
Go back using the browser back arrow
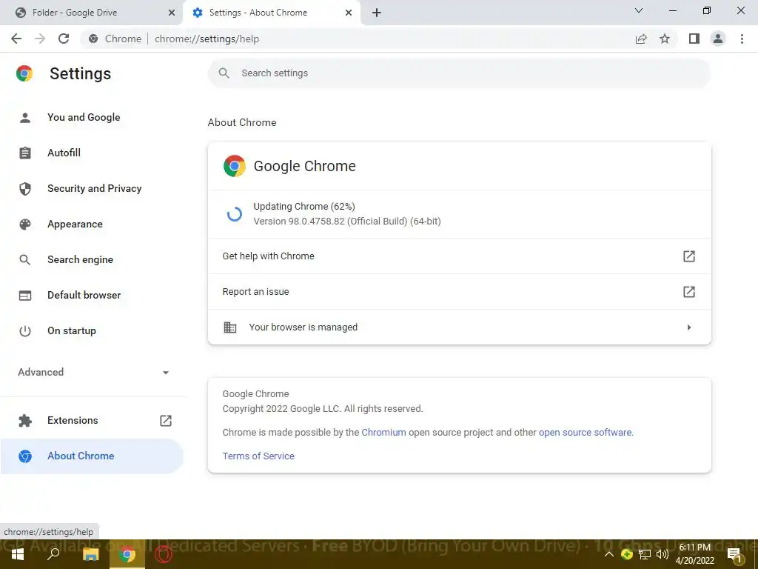click(16, 39)
